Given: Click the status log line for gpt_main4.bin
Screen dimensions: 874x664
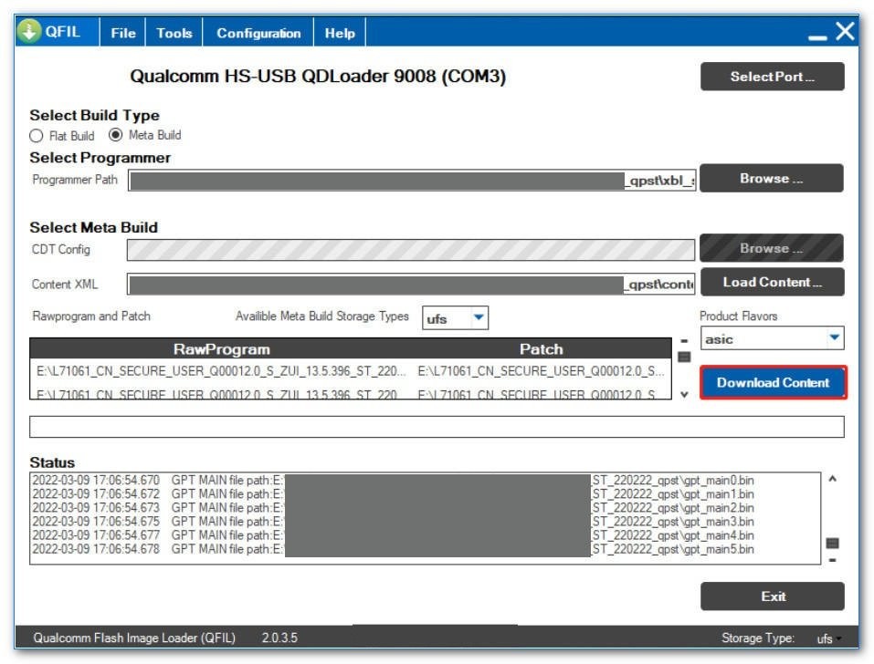Looking at the screenshot, I should coord(393,535).
